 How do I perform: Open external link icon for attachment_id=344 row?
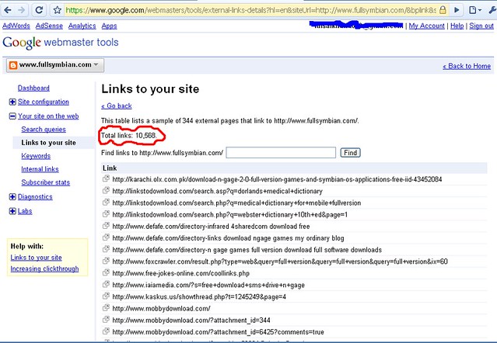[x=106, y=320]
